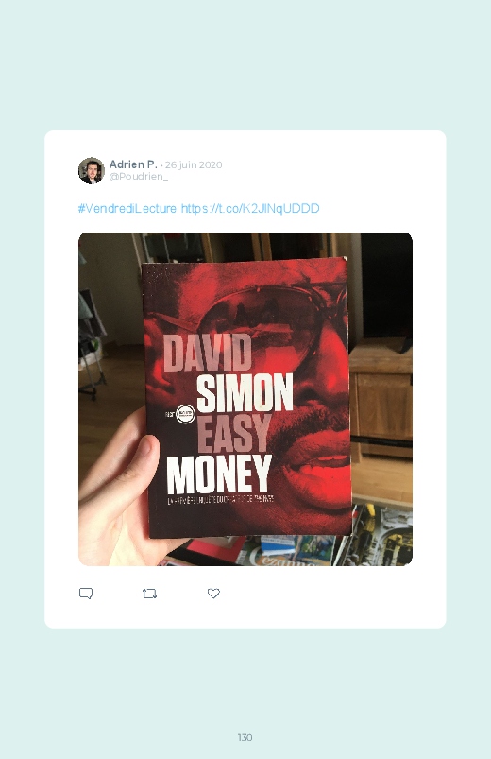
Task: Open Adrien P.'s profile avatar
Action: [x=92, y=170]
